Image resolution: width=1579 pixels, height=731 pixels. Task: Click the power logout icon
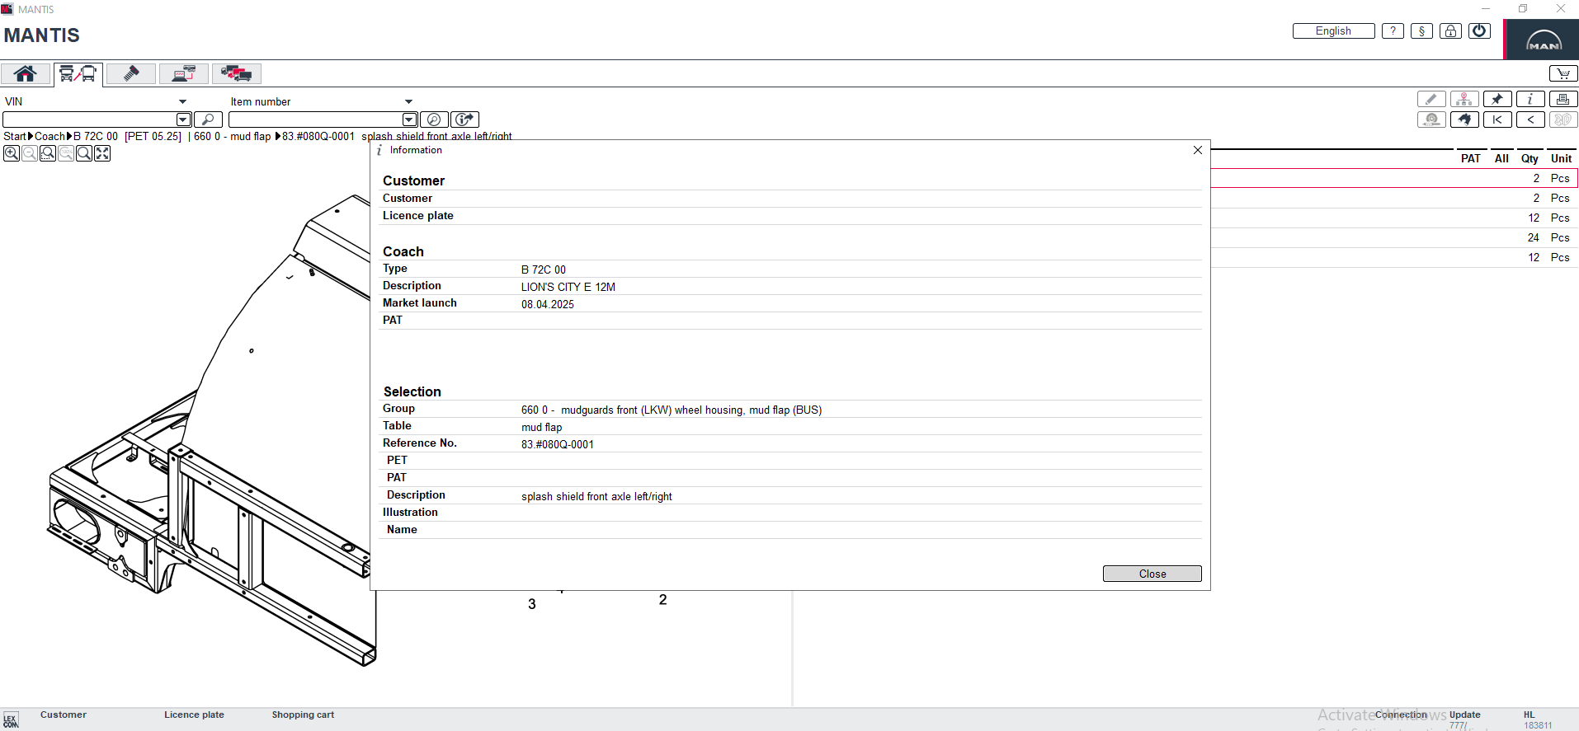click(1479, 31)
